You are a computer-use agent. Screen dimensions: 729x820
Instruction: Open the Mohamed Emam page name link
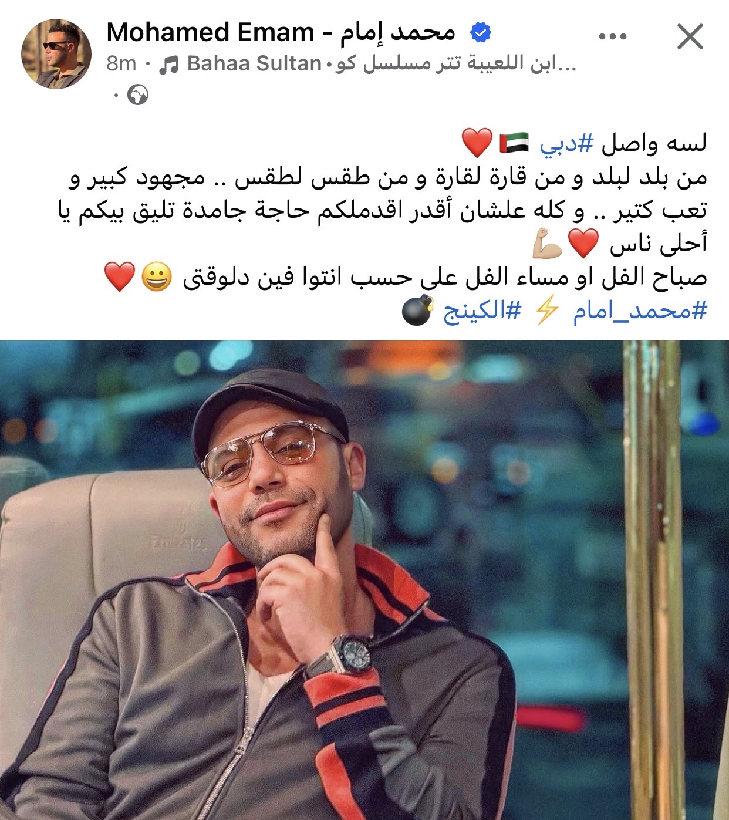pyautogui.click(x=281, y=33)
